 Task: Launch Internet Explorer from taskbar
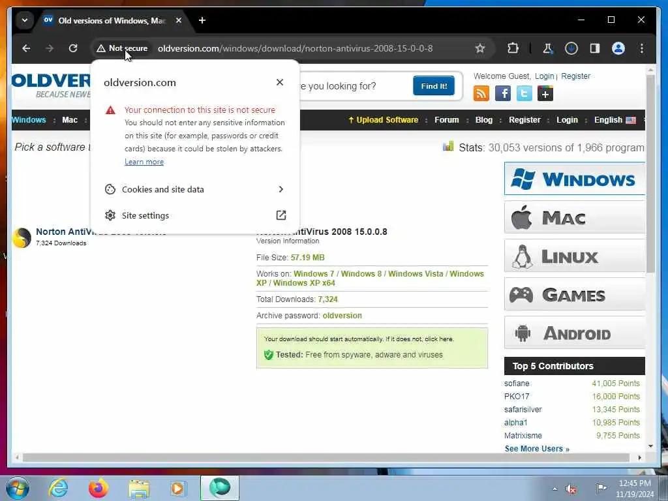pyautogui.click(x=58, y=488)
